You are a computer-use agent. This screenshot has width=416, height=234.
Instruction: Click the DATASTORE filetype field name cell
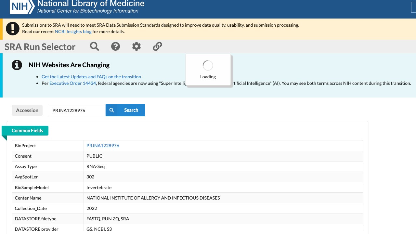pyautogui.click(x=48, y=219)
